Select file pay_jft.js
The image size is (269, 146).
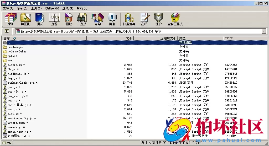coord(15,91)
